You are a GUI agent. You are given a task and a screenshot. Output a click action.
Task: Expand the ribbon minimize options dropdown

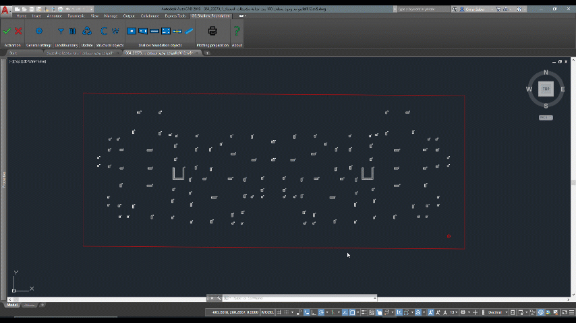click(245, 15)
